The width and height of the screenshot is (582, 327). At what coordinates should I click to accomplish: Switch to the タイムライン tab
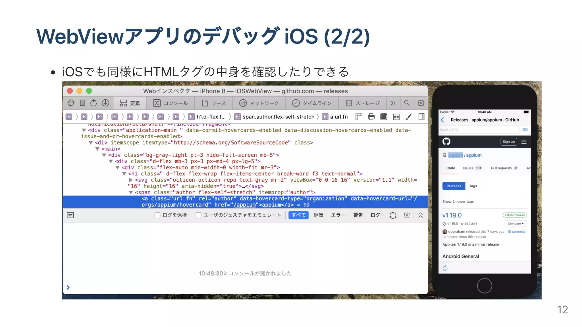coord(312,103)
